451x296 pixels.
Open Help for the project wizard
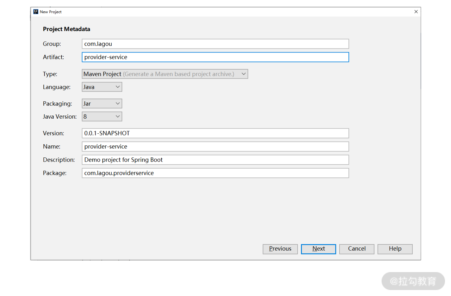(395, 249)
